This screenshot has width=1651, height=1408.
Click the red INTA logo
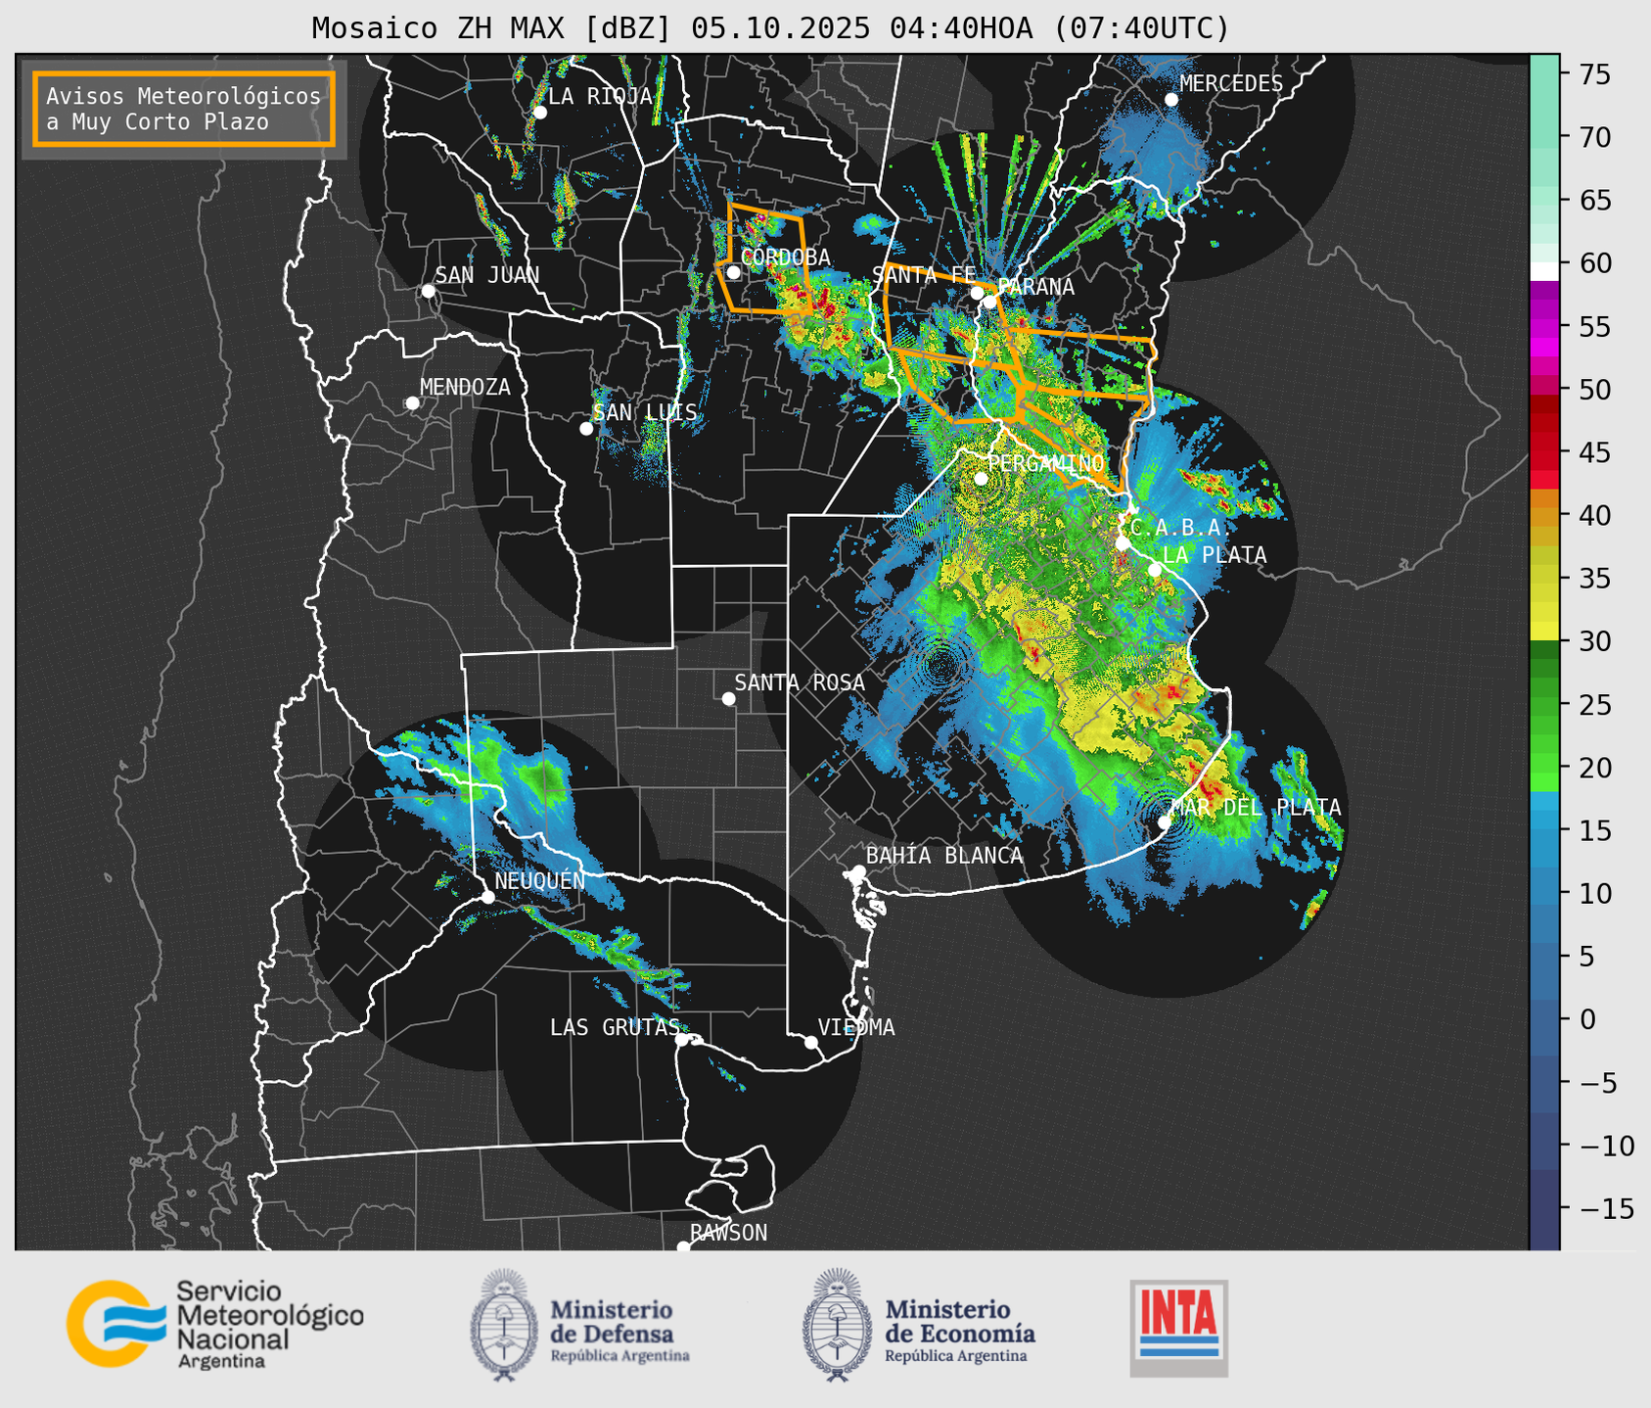[1178, 1328]
